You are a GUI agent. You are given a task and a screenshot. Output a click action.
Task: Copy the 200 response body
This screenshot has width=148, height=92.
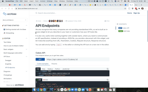click(107, 80)
